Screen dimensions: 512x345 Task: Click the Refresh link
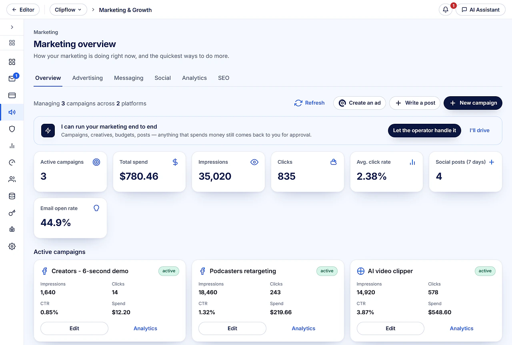pyautogui.click(x=310, y=103)
